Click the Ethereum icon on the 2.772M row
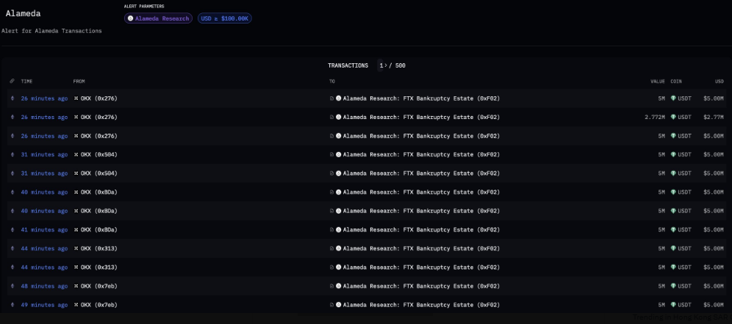 (12, 117)
